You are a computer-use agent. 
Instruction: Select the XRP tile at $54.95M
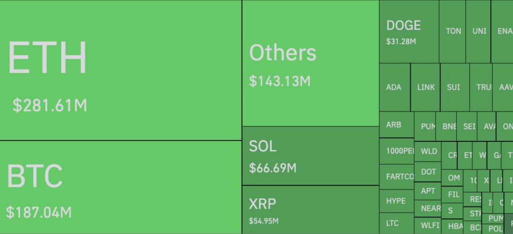[310, 209]
